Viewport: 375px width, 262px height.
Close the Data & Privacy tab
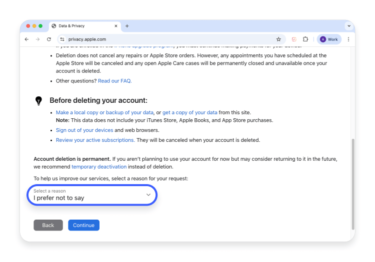116,26
